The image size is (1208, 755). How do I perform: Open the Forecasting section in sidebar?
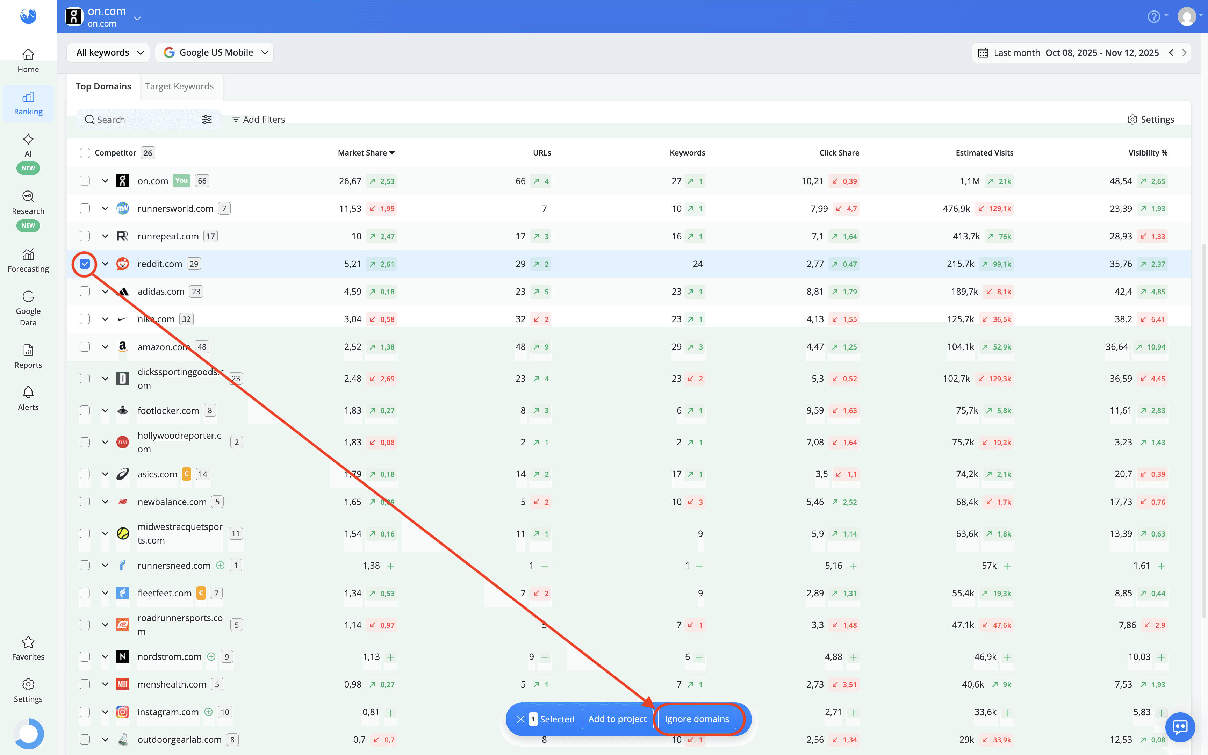point(28,260)
